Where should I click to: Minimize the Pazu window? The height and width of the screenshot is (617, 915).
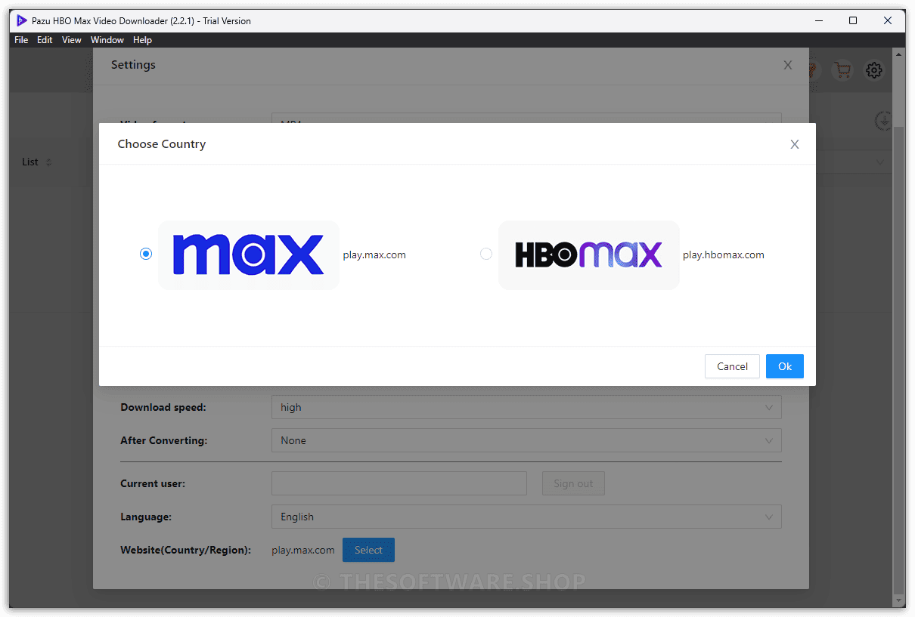tap(817, 21)
